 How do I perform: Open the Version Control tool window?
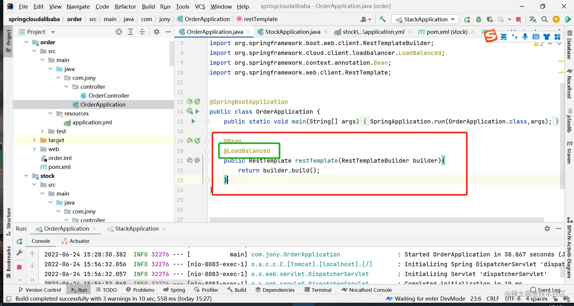(x=40, y=290)
